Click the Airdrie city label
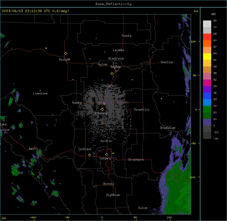 tap(106, 141)
